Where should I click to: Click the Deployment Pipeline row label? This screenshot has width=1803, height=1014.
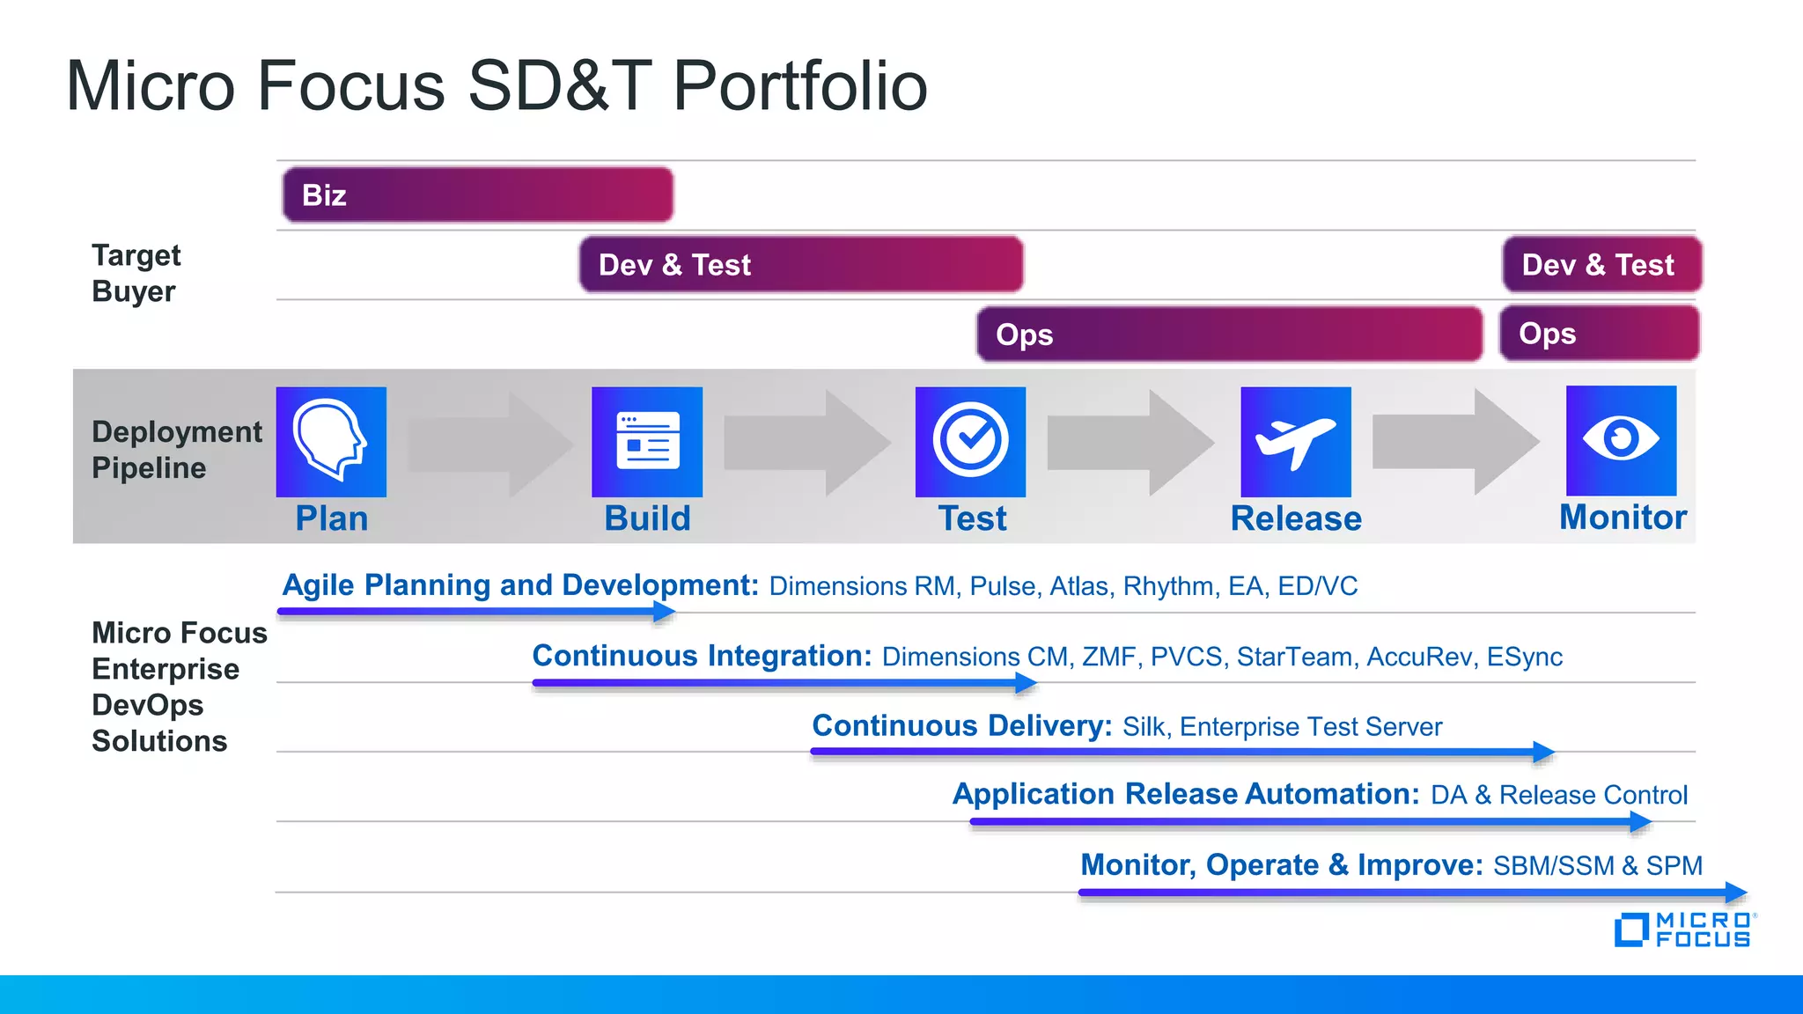click(x=177, y=450)
